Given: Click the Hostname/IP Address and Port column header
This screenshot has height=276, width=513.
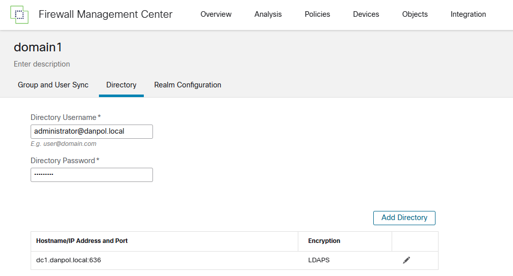Looking at the screenshot, I should [164, 241].
